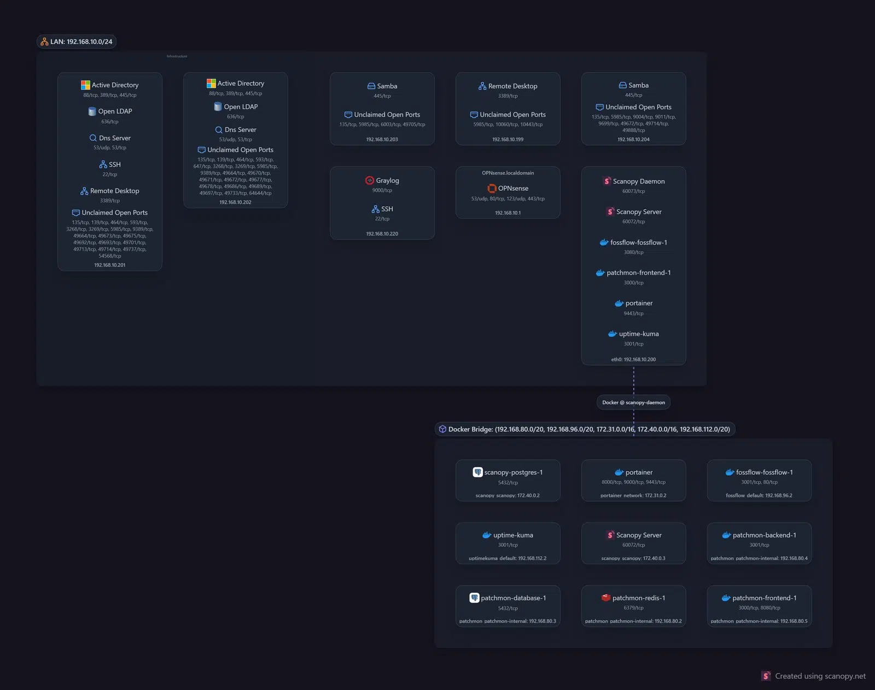Screen dimensions: 875x690
Task: Click the Samba drive icon on host 192.168.10.204
Action: (622, 85)
